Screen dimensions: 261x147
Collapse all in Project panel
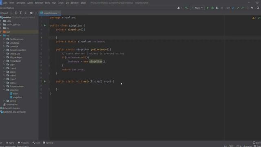click(x=25, y=13)
